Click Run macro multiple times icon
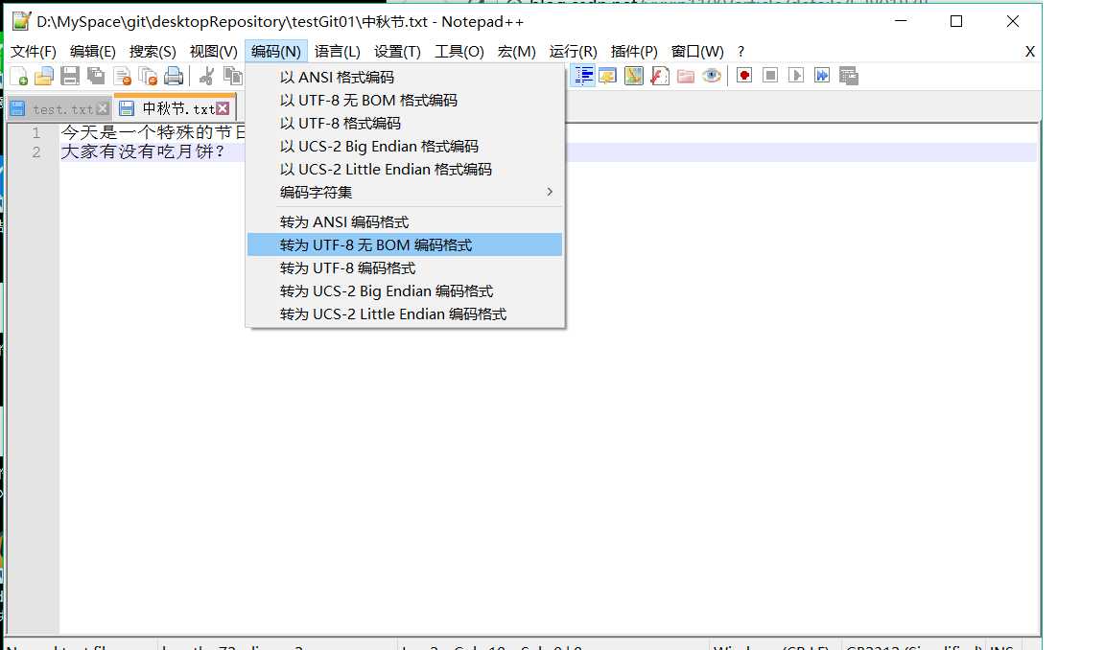 (822, 76)
